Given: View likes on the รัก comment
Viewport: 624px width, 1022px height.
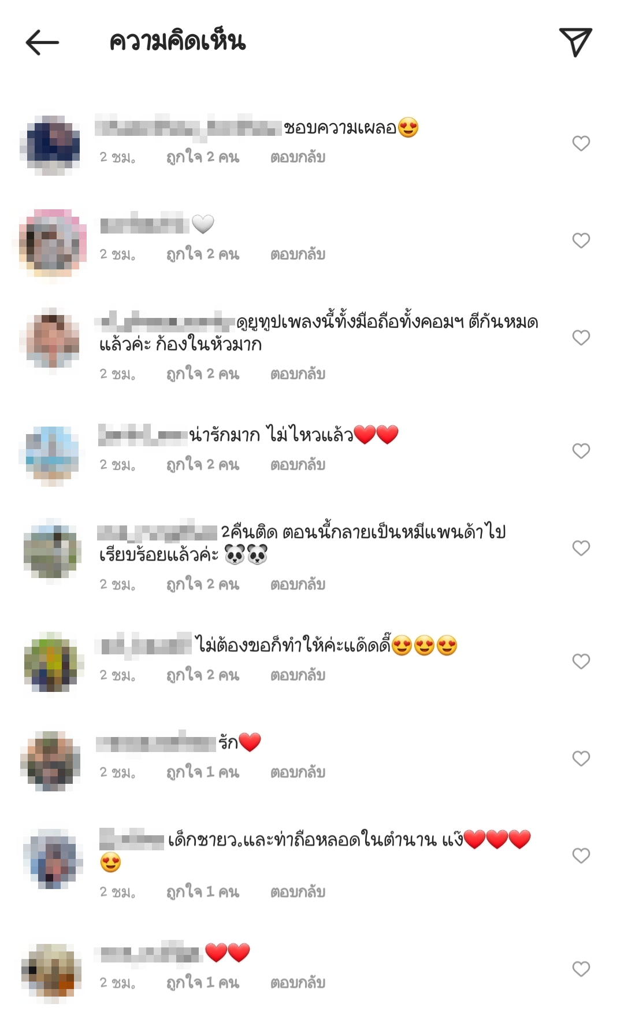Looking at the screenshot, I should pos(203,772).
